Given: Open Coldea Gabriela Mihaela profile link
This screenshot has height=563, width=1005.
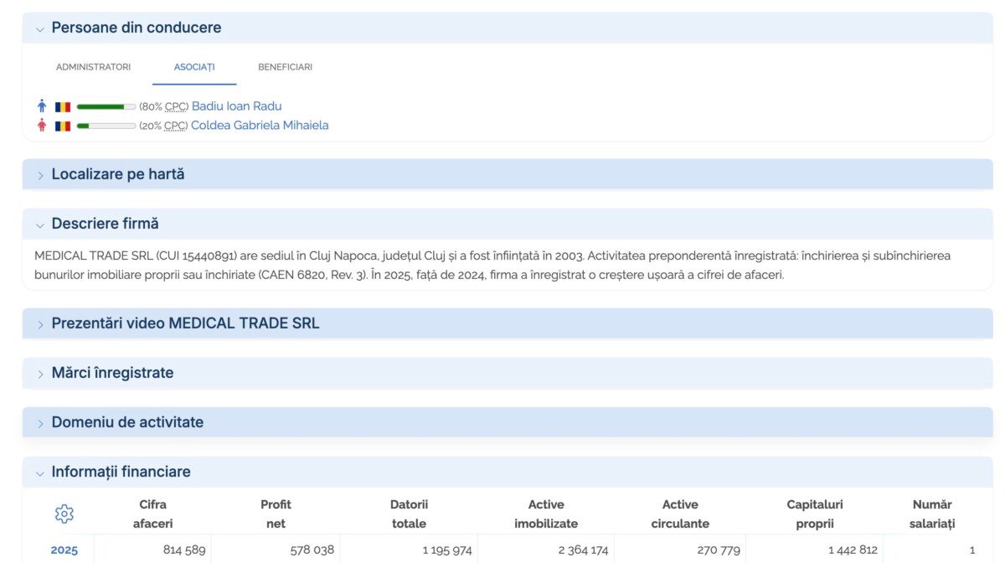Looking at the screenshot, I should click(x=260, y=126).
